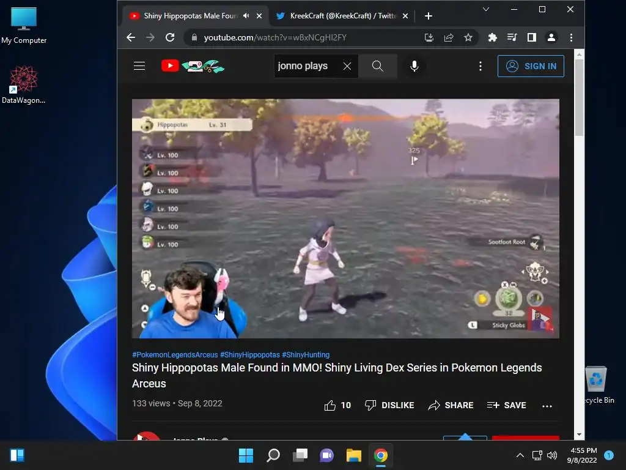This screenshot has width=626, height=470.
Task: Select My Computer desktop icon
Action: pyautogui.click(x=24, y=24)
